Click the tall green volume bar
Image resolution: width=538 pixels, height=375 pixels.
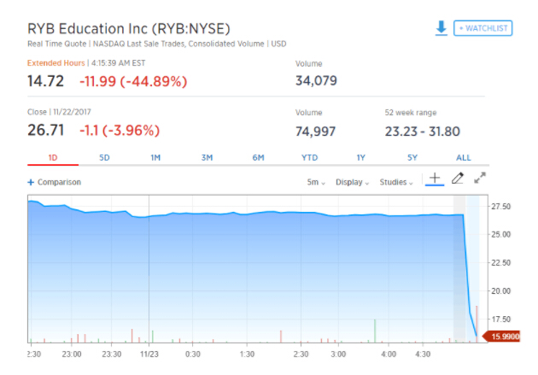coord(375,331)
